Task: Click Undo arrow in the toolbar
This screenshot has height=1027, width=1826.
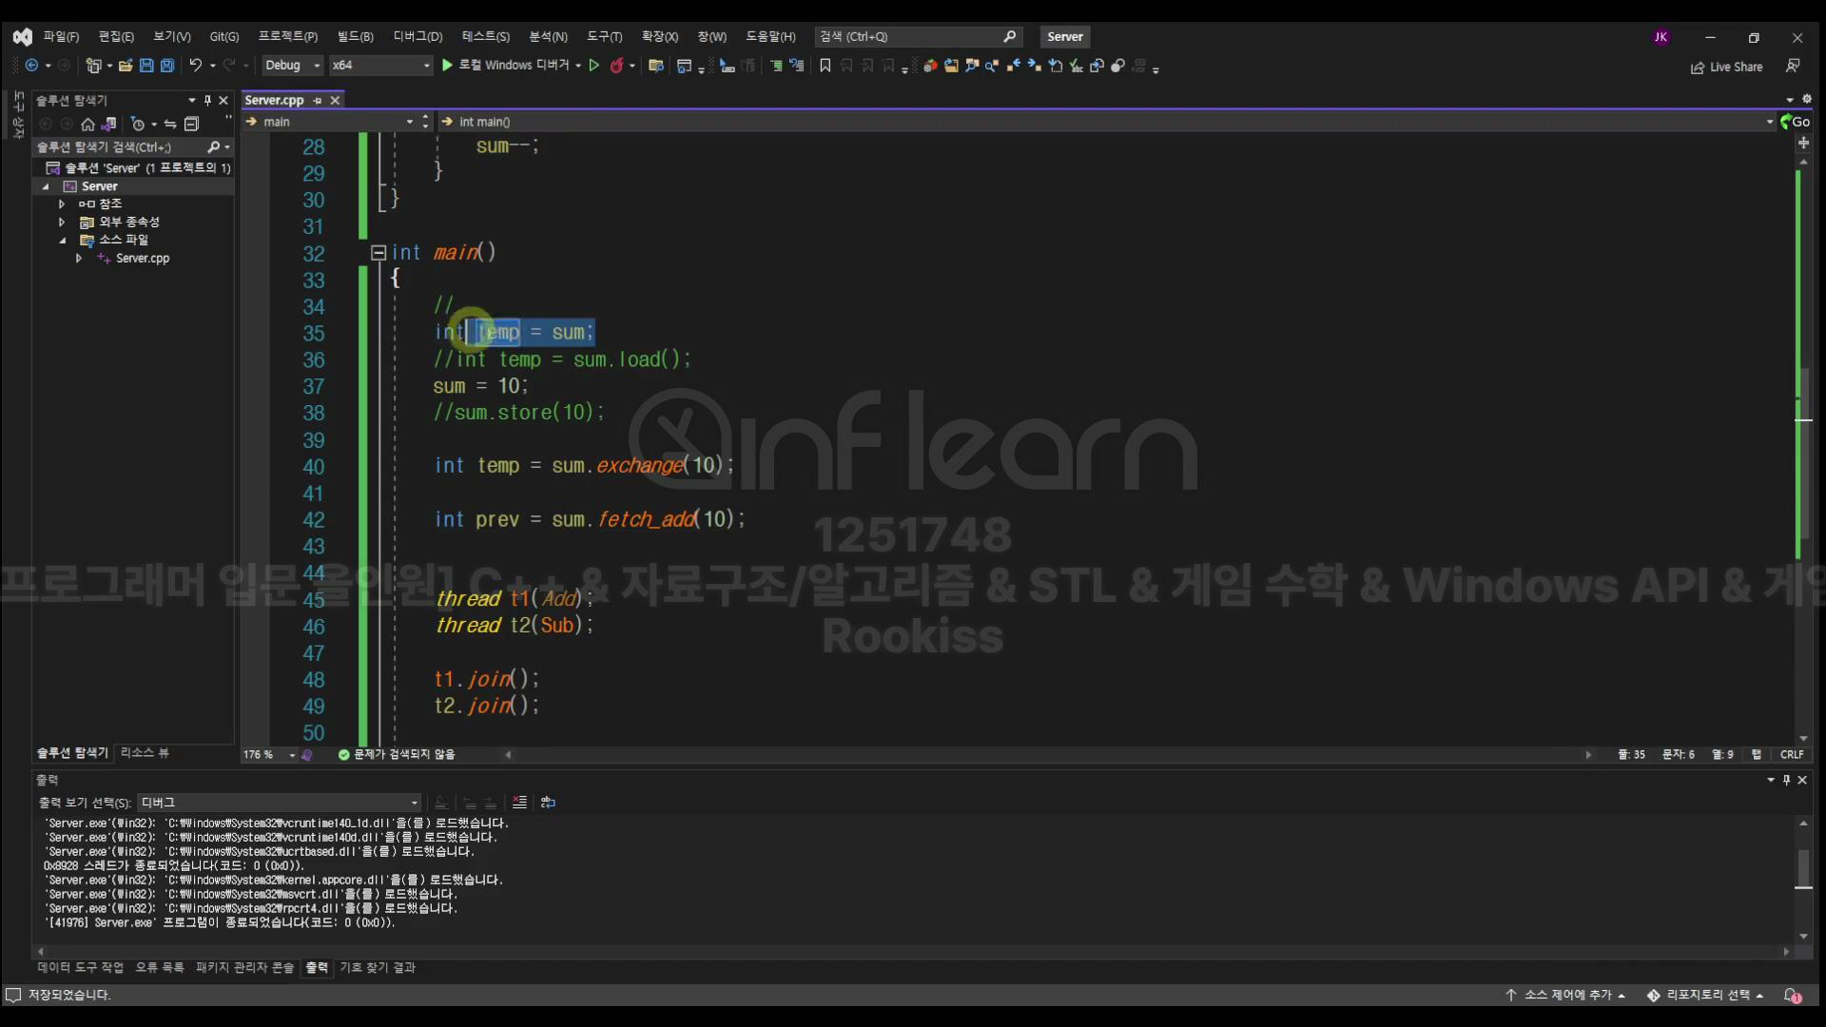Action: (195, 66)
